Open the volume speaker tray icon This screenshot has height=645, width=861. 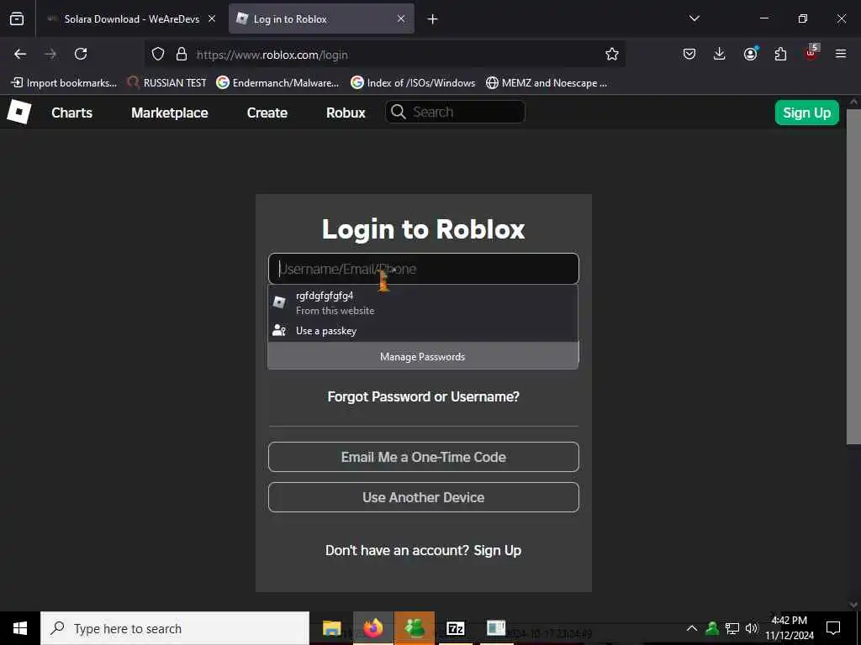[751, 628]
